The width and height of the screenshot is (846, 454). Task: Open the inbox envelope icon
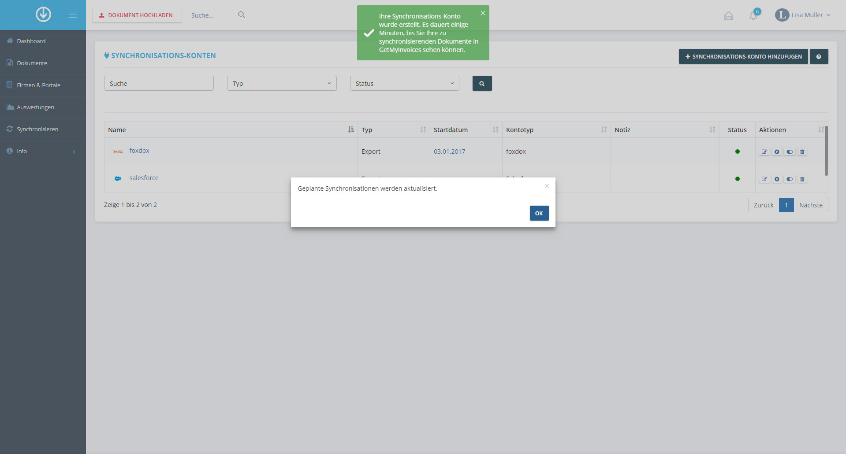point(729,16)
